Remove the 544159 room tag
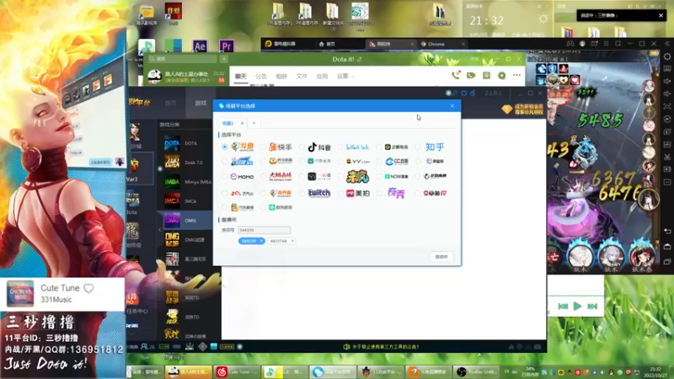Viewport: 674px width, 379px height. coord(261,241)
